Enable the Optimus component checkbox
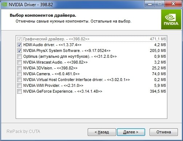 point(19,56)
